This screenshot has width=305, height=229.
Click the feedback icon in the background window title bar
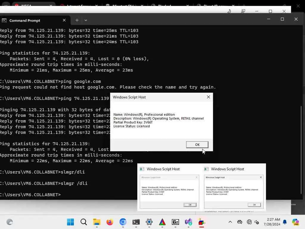243,11
